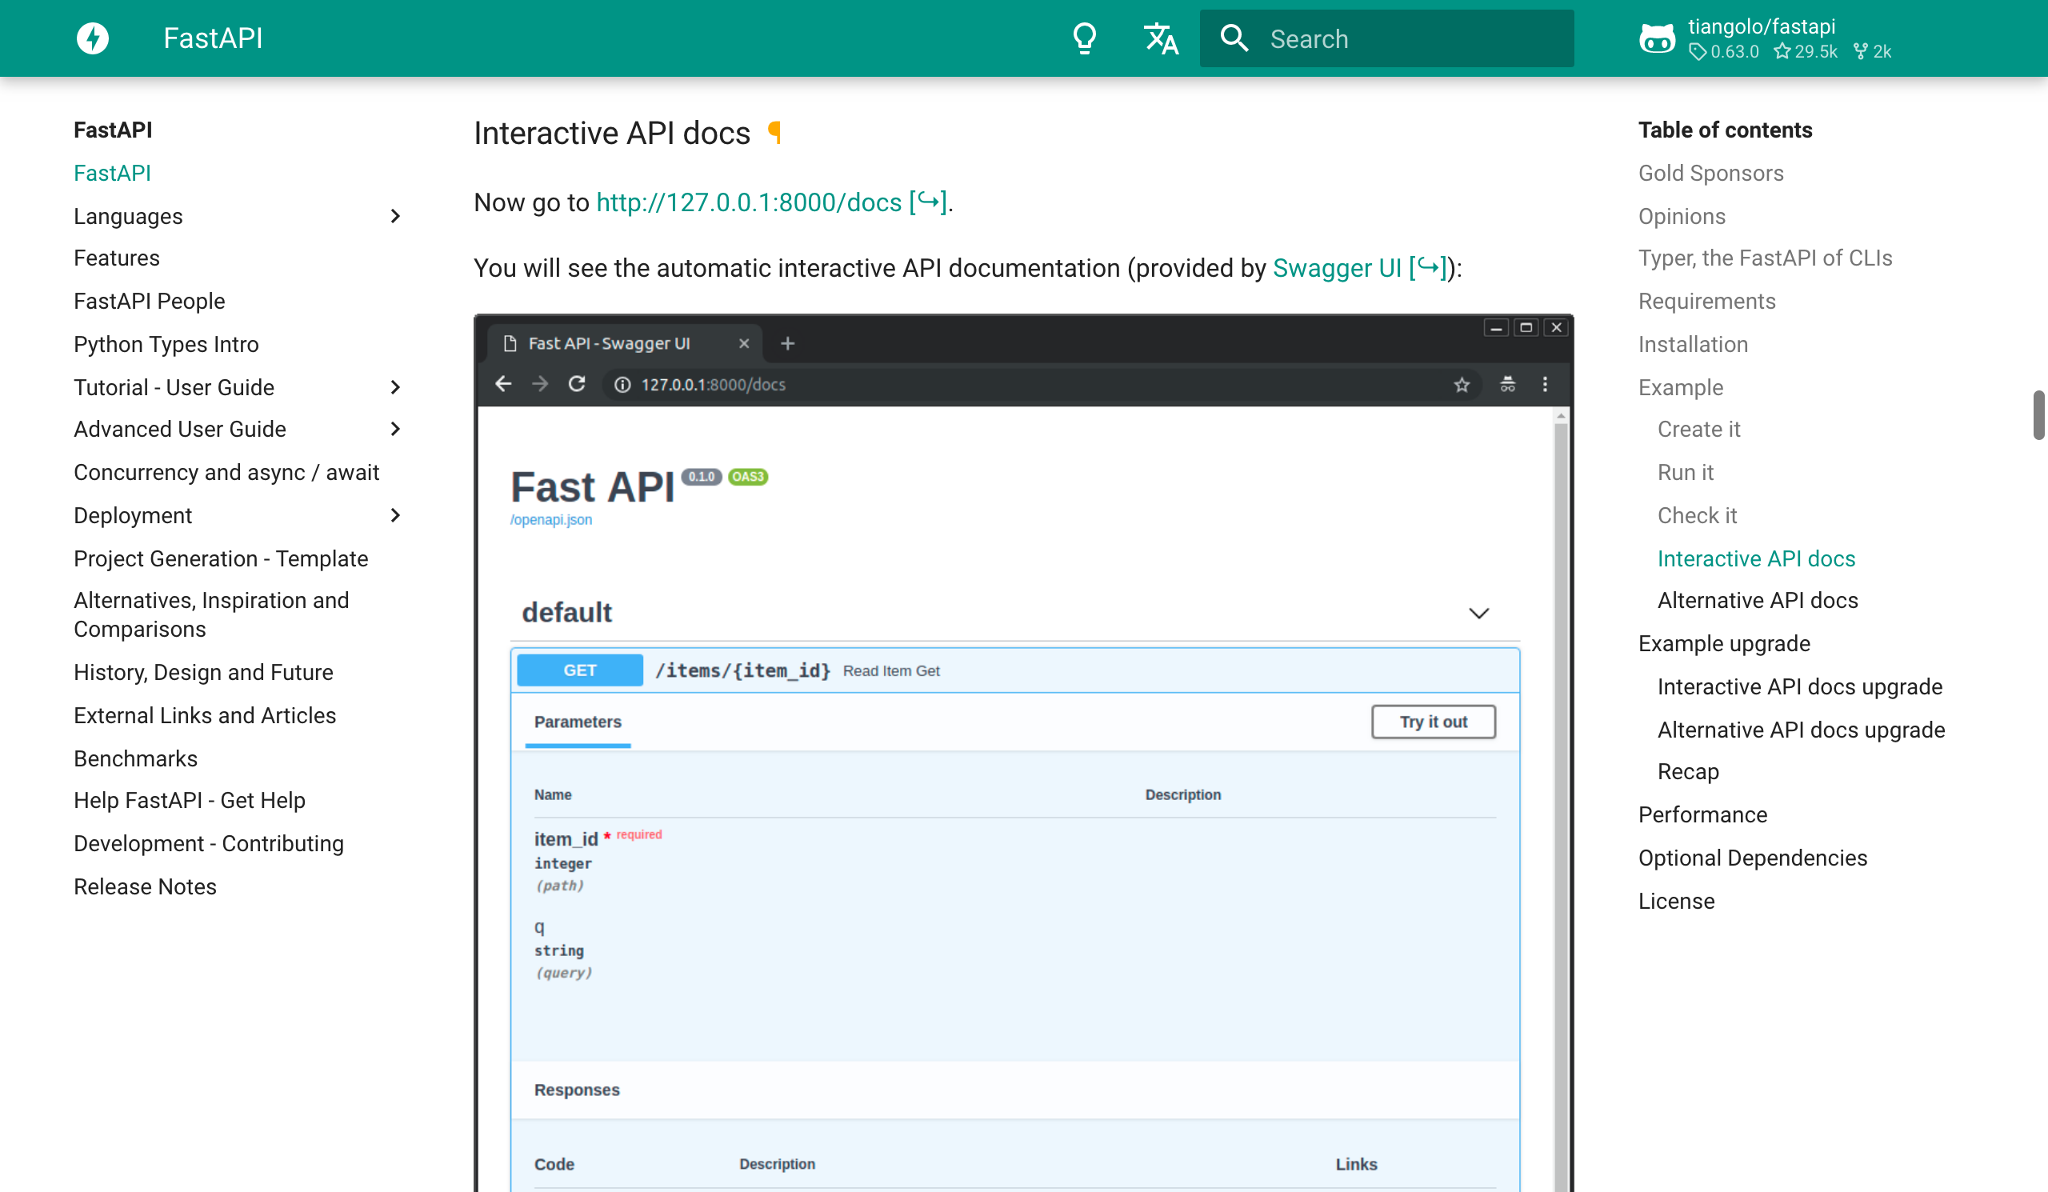
Task: Collapse the default section chevron in screenshot
Action: tap(1478, 613)
